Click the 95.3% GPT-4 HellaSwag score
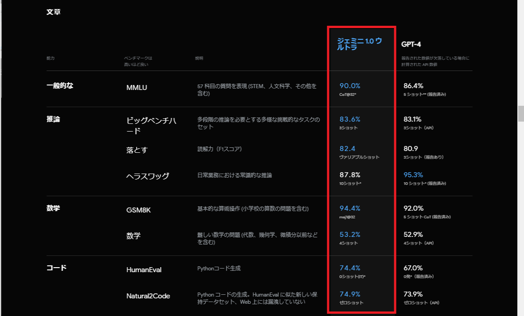 click(x=414, y=175)
